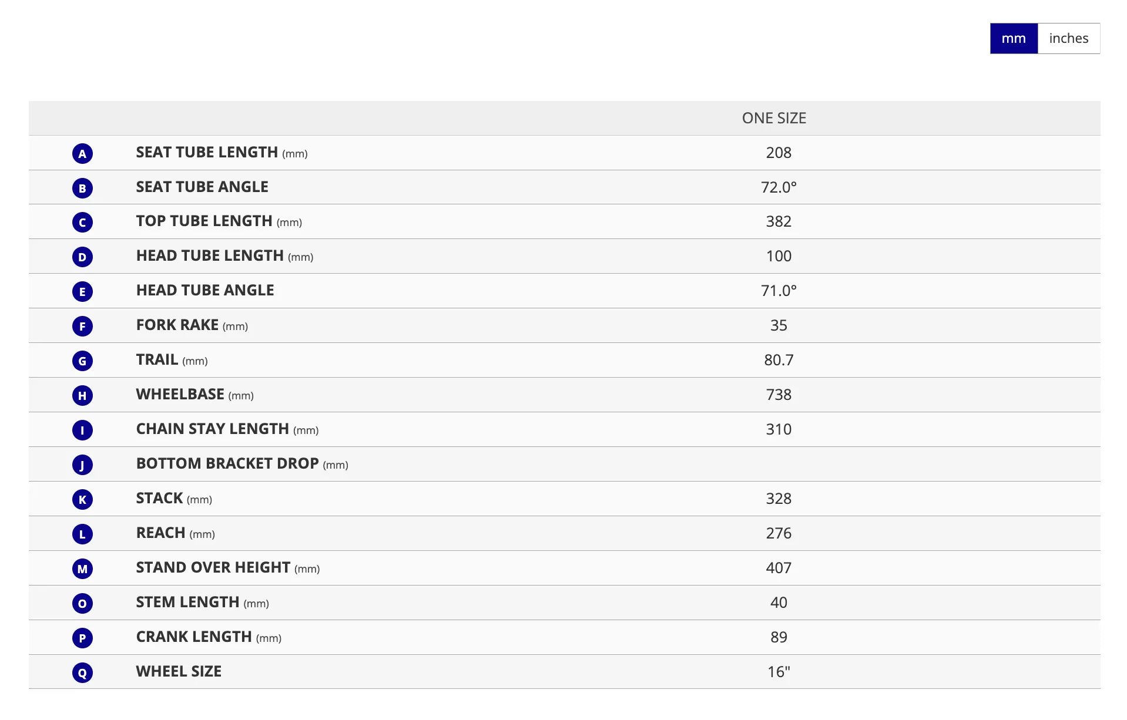
Task: Click the CRANK LENGTH value 89
Action: pyautogui.click(x=779, y=637)
